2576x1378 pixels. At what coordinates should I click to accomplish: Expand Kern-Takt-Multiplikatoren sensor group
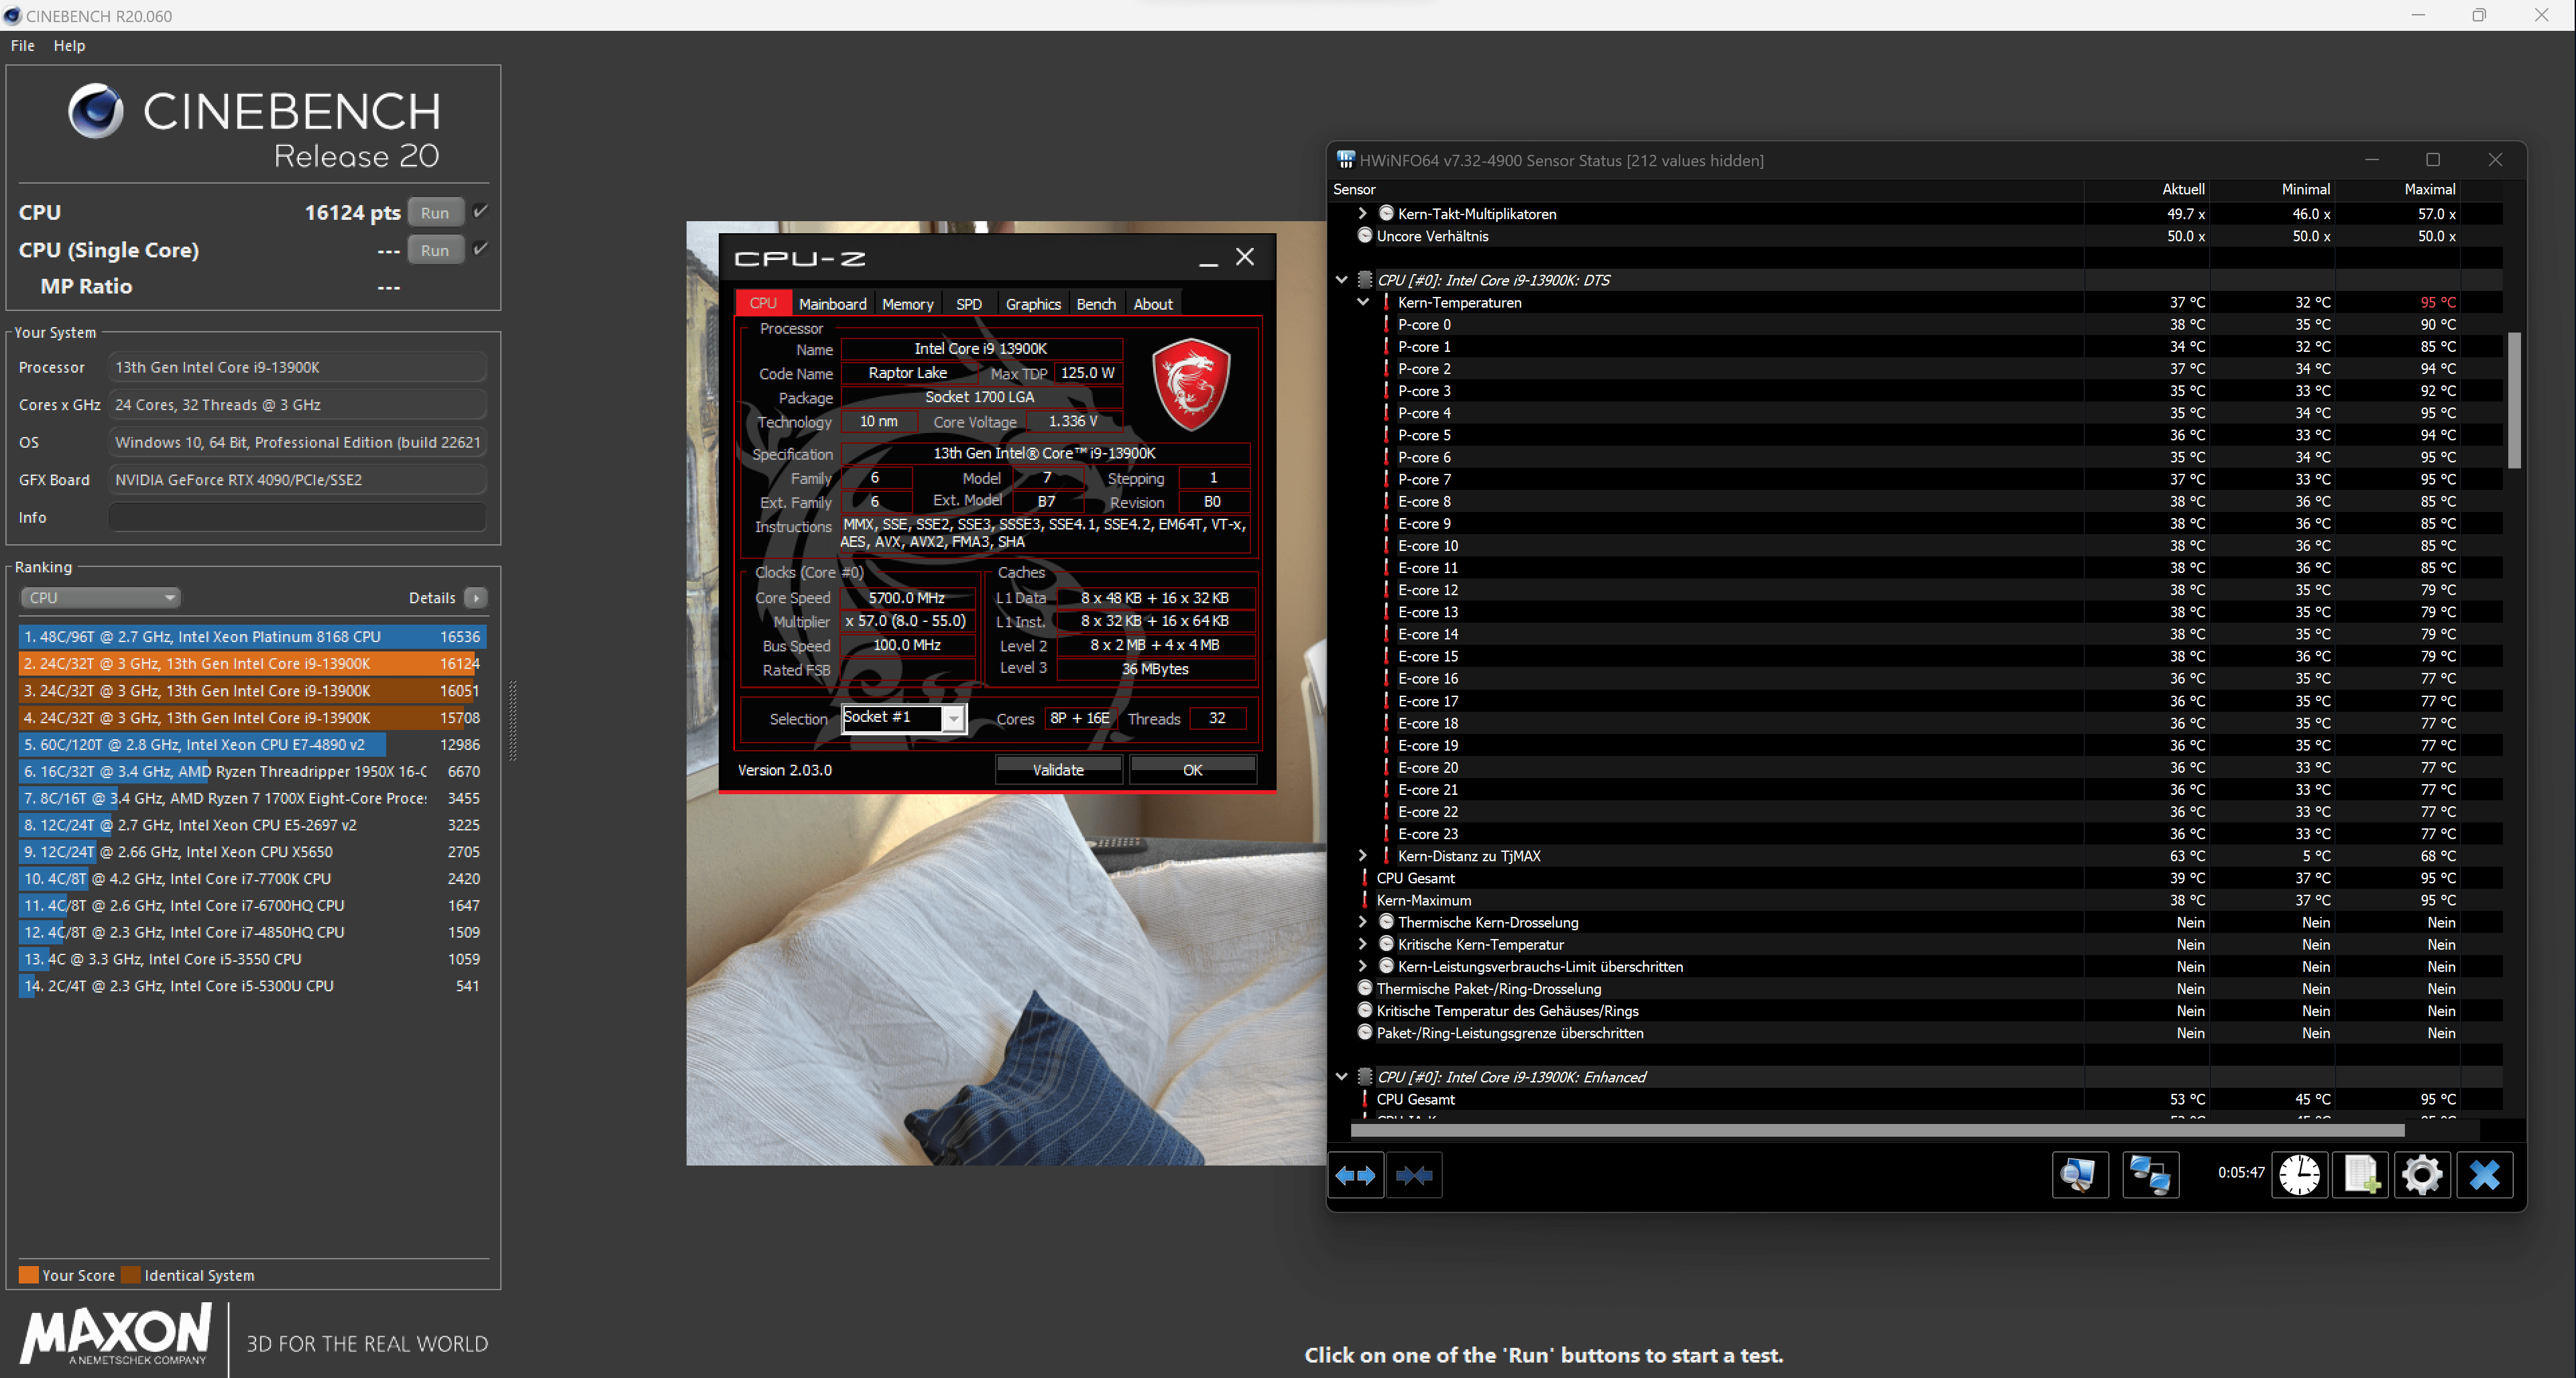1362,214
